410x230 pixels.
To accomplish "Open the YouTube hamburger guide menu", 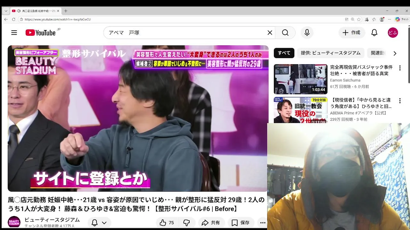I will pos(14,33).
